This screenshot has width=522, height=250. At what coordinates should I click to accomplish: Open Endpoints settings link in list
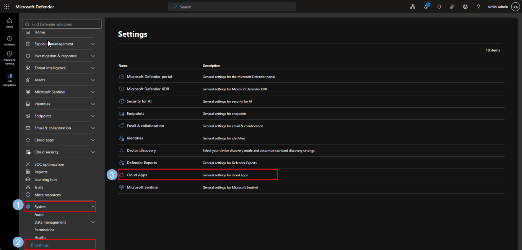[x=135, y=114]
